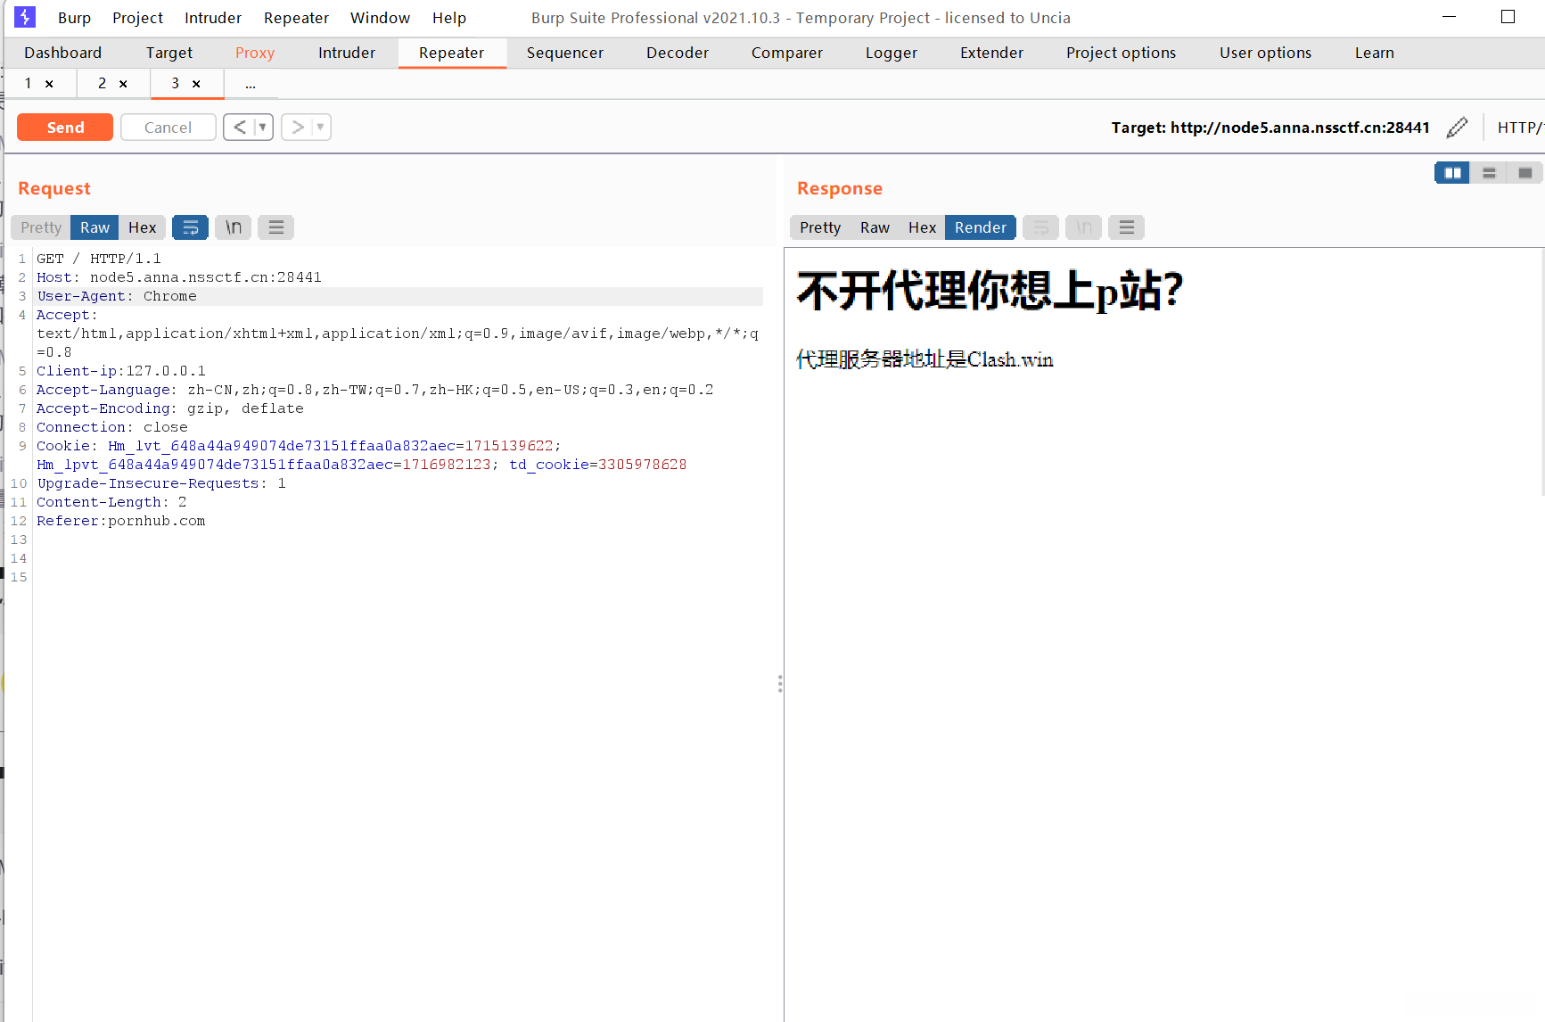This screenshot has width=1545, height=1022.
Task: Click the panel divider handle dots
Action: tap(780, 684)
